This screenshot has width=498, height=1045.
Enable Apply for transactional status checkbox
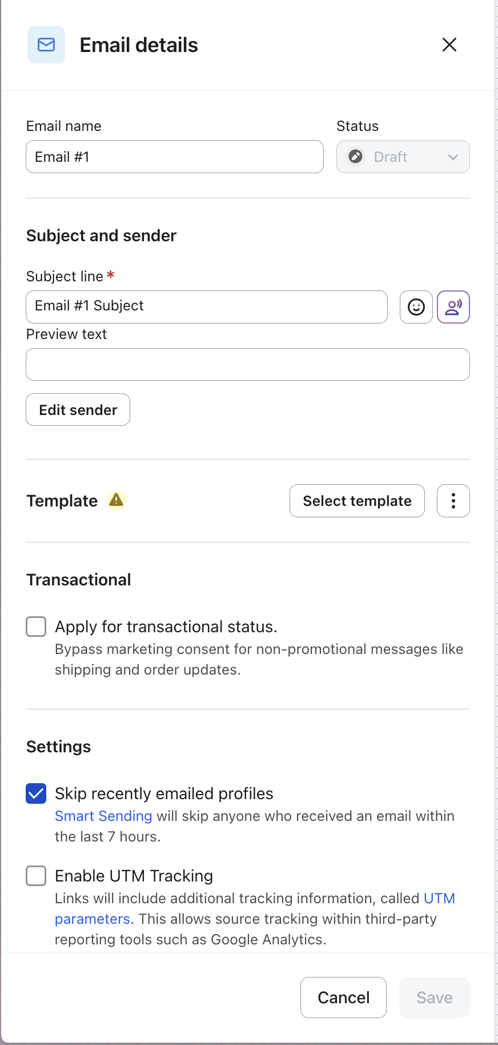[36, 627]
